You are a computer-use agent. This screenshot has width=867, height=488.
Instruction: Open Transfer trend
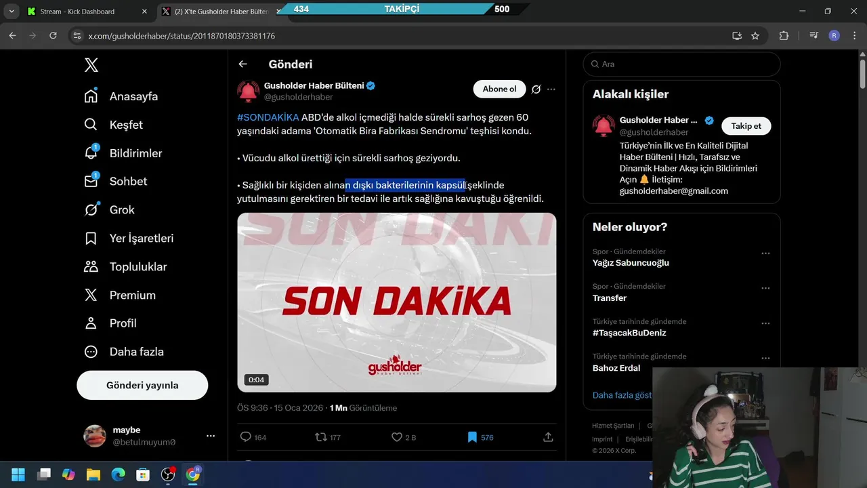coord(610,298)
